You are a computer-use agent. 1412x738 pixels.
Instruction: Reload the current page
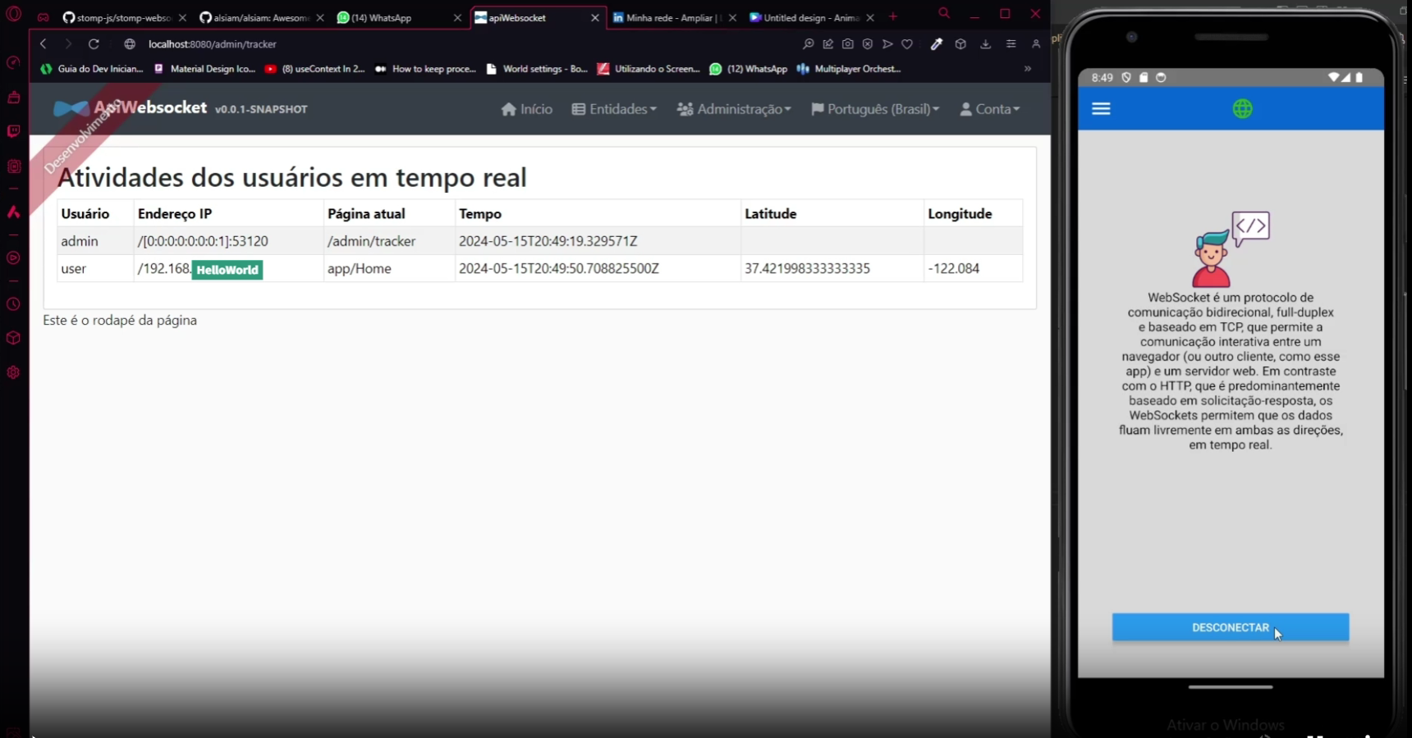tap(94, 44)
